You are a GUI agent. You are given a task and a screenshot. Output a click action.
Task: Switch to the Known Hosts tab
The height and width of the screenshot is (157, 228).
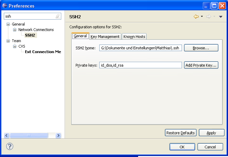[134, 37]
